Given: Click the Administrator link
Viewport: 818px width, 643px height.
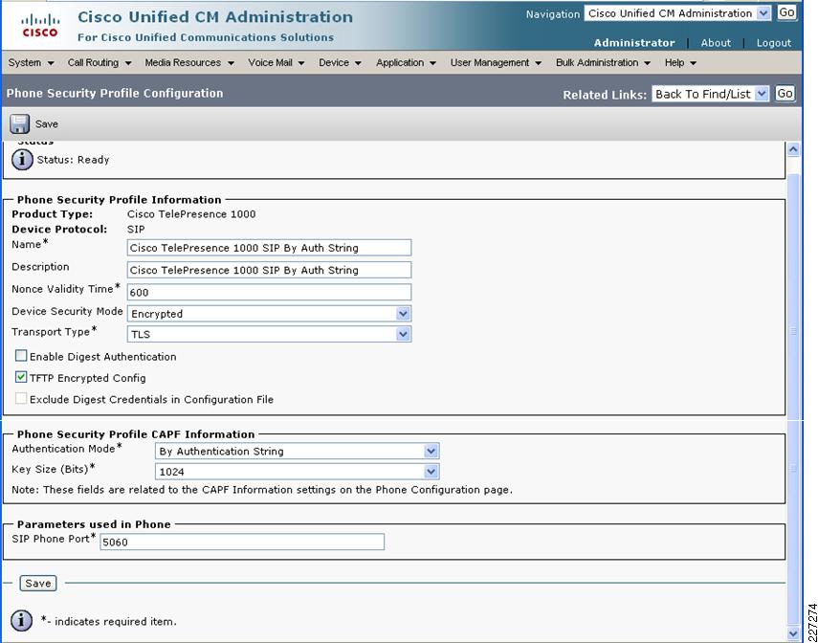Looking at the screenshot, I should (634, 43).
